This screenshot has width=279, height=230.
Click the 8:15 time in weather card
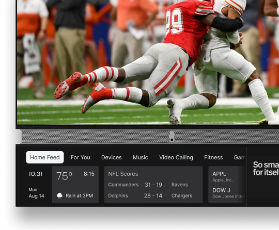[89, 174]
